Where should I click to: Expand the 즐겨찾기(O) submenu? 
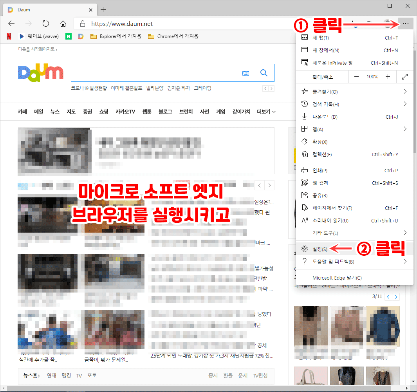tap(354, 92)
